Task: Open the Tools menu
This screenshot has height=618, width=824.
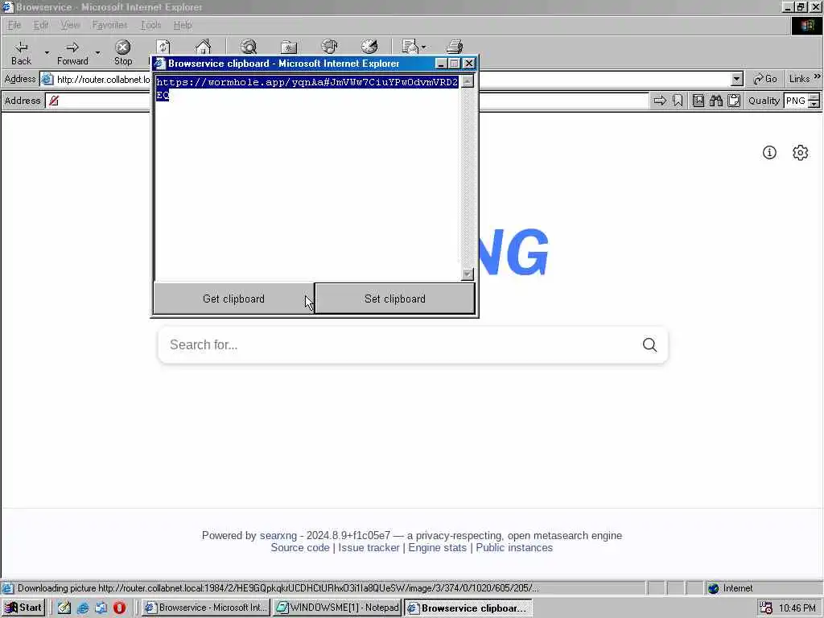Action: (x=150, y=25)
